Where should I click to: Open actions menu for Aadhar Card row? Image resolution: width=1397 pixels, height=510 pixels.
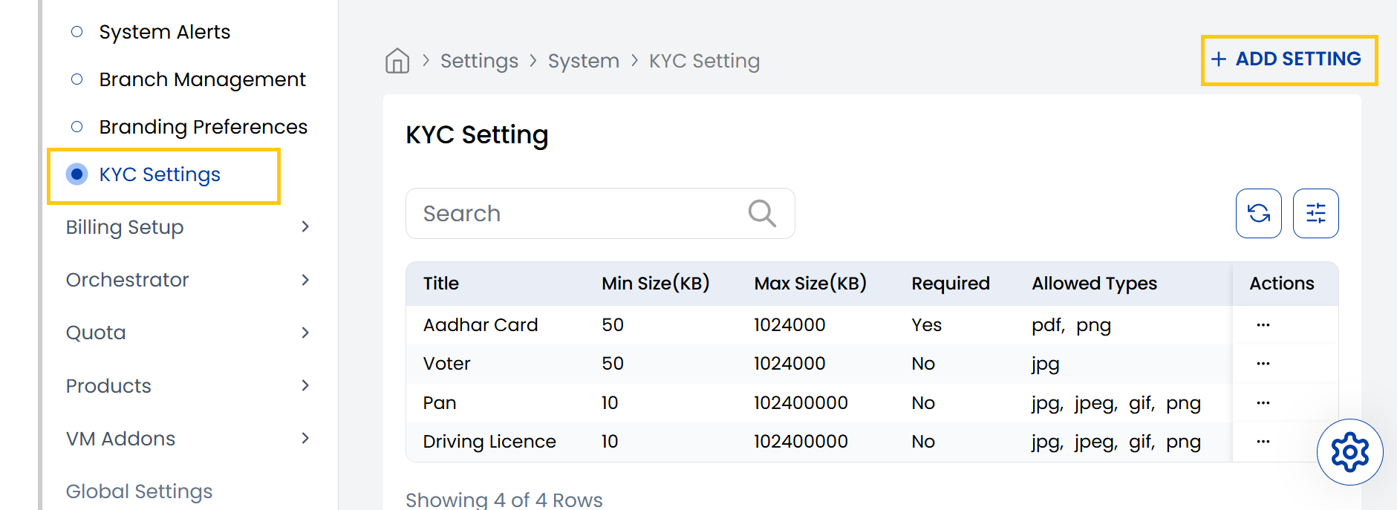(x=1263, y=325)
